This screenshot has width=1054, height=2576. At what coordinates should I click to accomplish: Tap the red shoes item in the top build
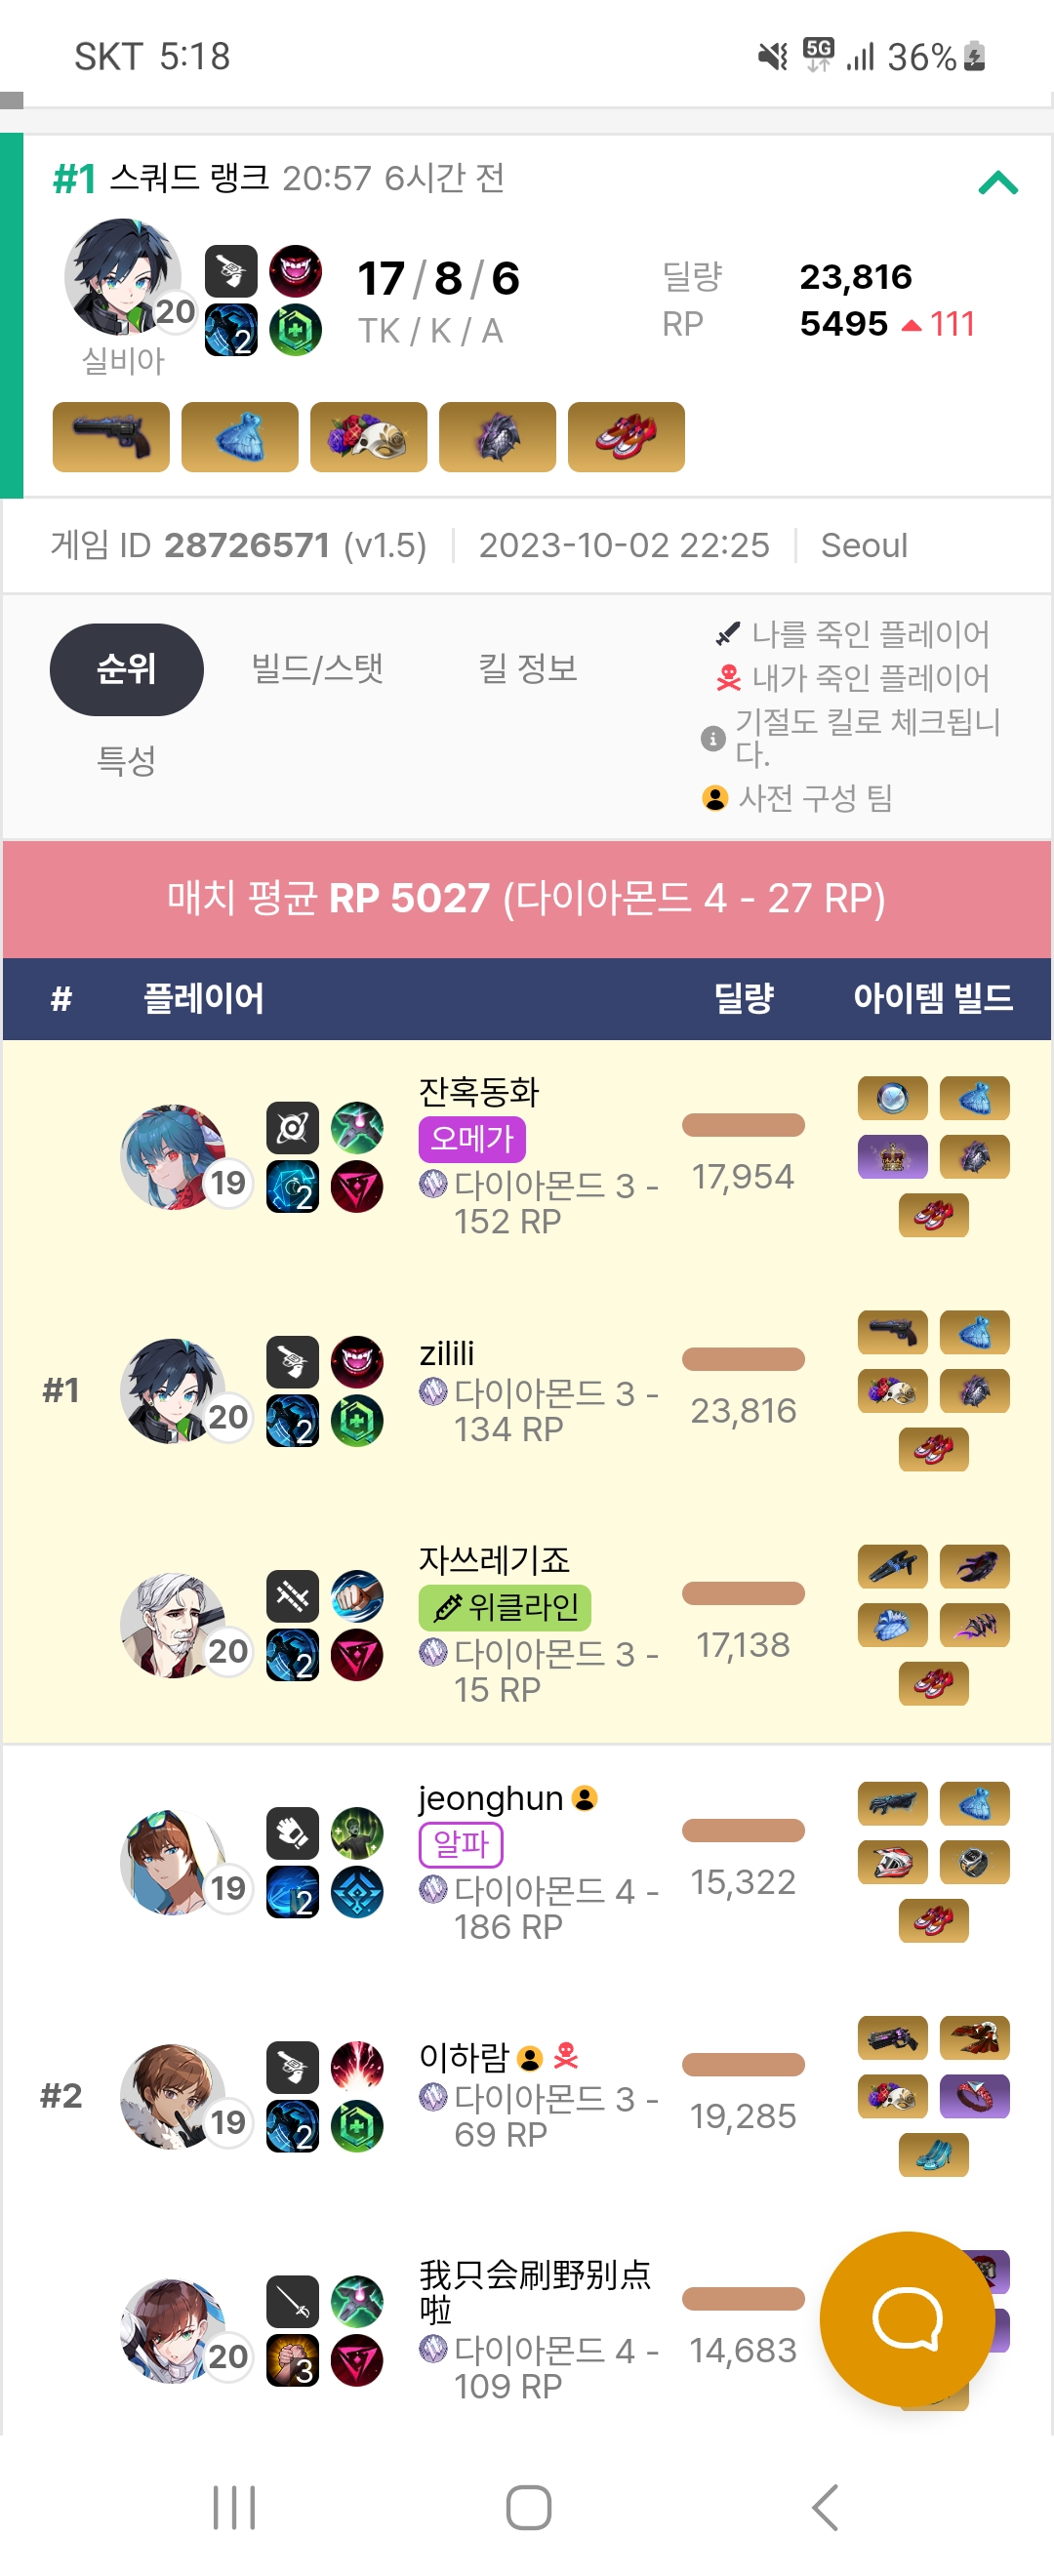[626, 437]
